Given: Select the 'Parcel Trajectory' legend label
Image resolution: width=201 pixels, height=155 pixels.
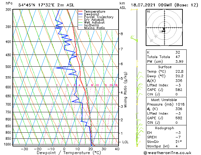Looking at the screenshot, I should [x=99, y=17].
